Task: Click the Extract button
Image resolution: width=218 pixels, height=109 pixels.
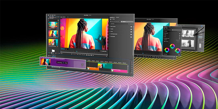Action: click(88, 55)
